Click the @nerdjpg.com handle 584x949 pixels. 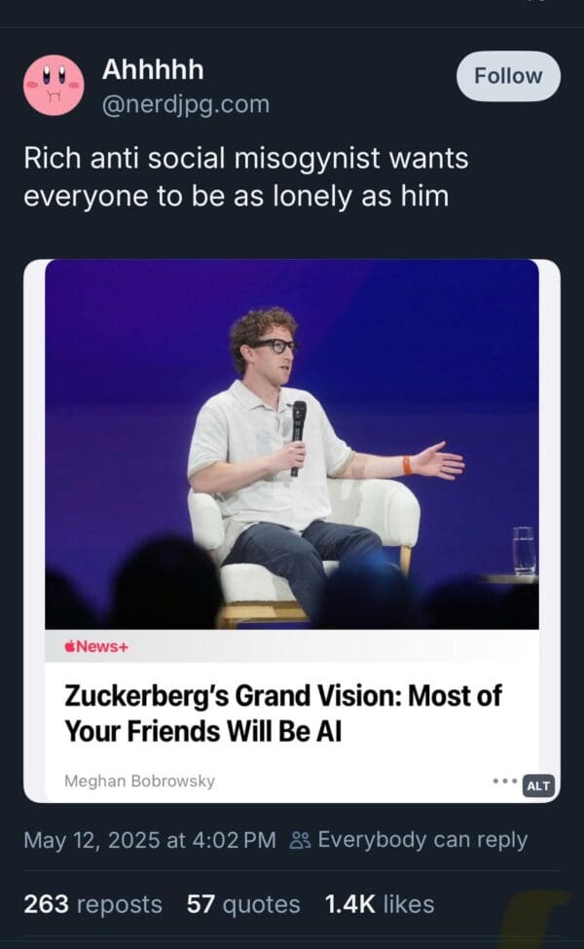click(186, 103)
